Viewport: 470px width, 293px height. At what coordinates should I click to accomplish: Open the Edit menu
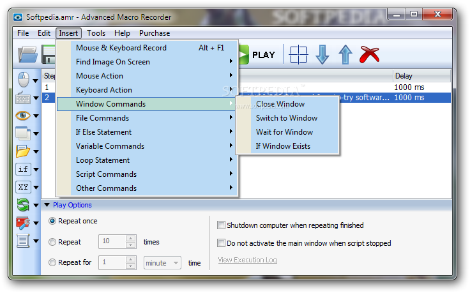click(x=44, y=33)
